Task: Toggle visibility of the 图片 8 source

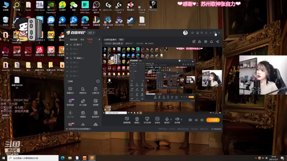Action: (67, 44)
